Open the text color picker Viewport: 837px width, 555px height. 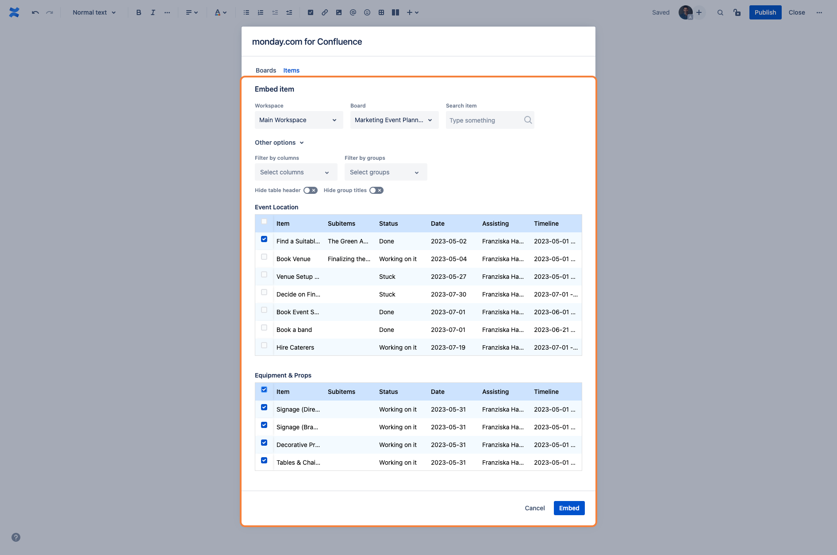pyautogui.click(x=220, y=12)
